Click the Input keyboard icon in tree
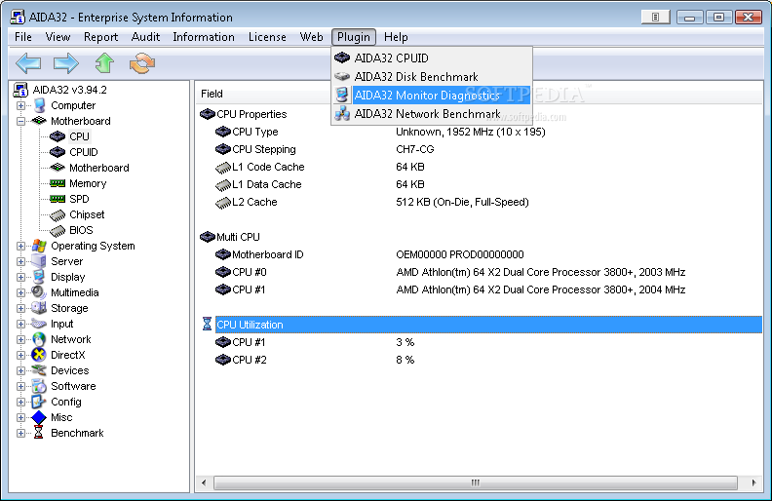772x501 pixels. (39, 324)
